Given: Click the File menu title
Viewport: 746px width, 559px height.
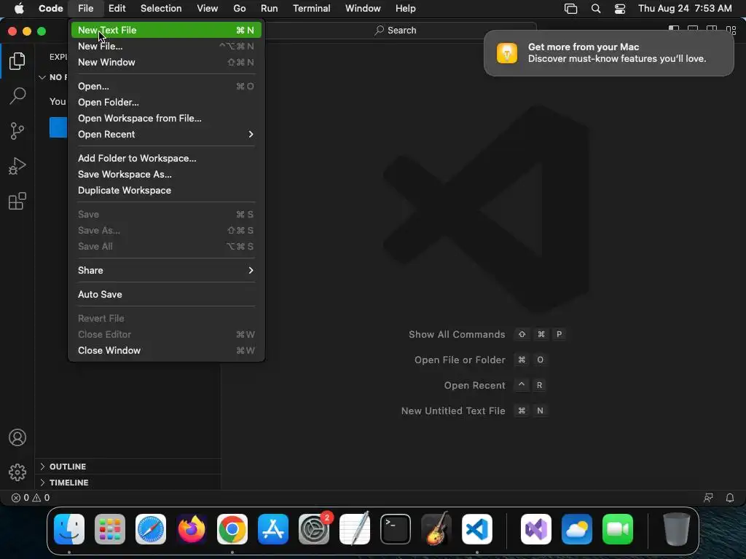Looking at the screenshot, I should click(86, 9).
